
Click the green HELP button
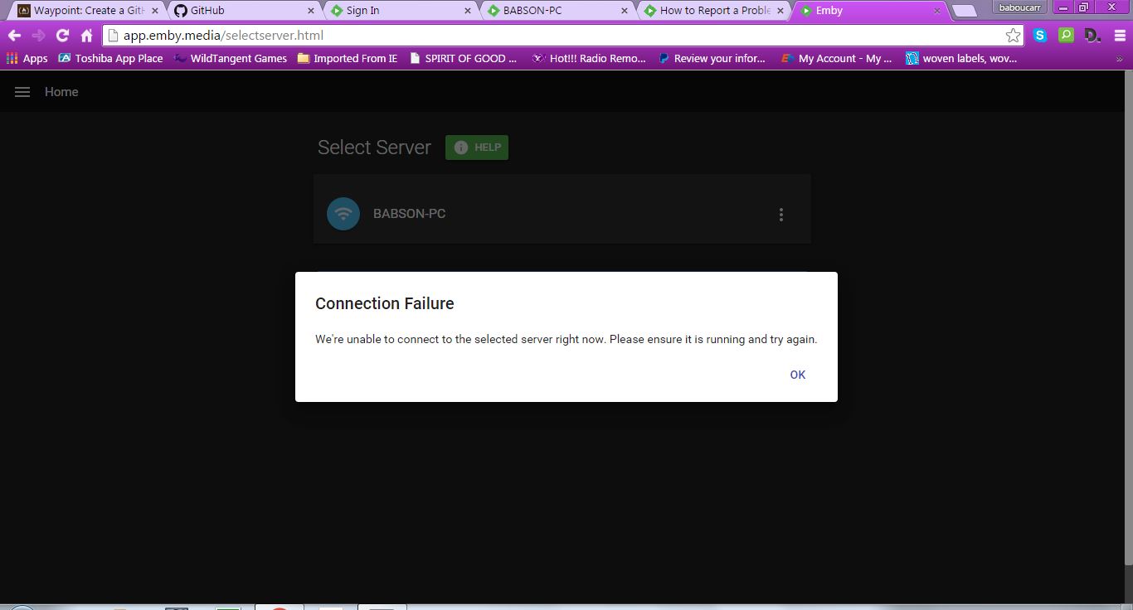477,148
